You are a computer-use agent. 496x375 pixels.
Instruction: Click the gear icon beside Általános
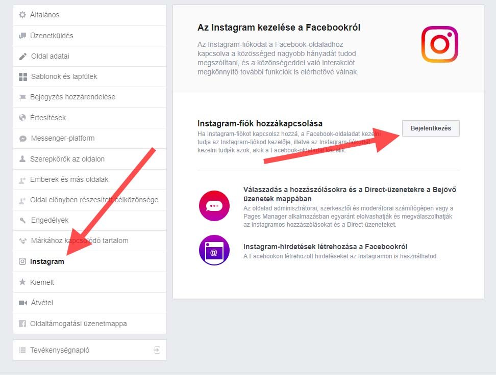(x=22, y=15)
